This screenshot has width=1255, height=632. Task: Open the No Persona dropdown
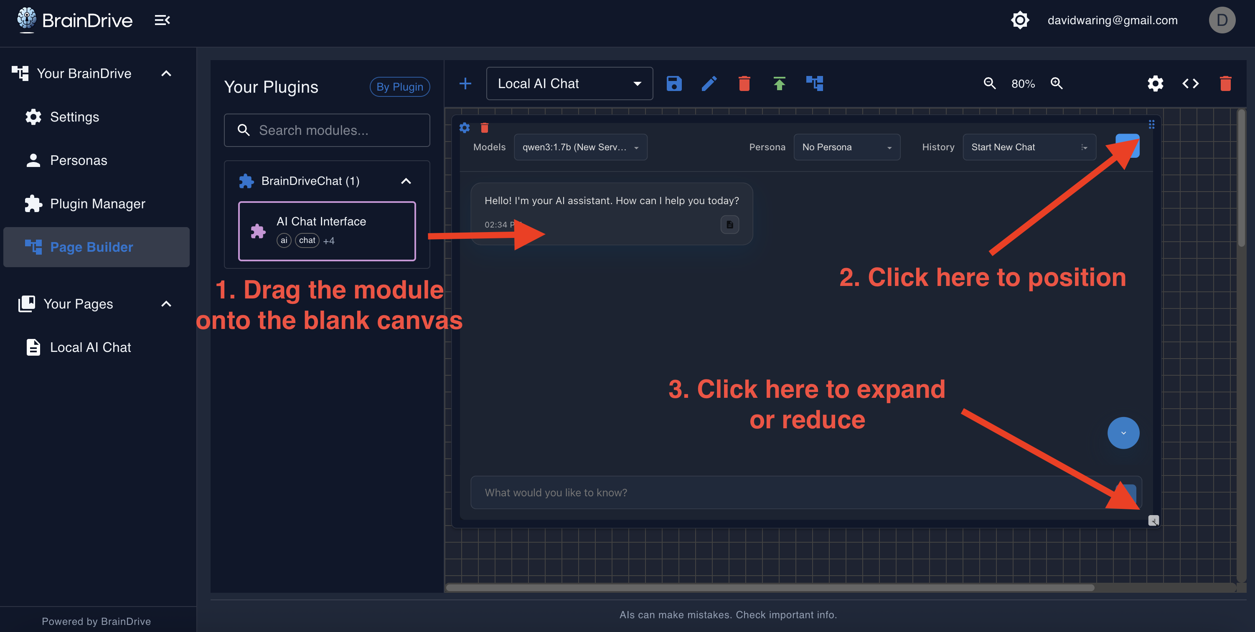point(846,147)
